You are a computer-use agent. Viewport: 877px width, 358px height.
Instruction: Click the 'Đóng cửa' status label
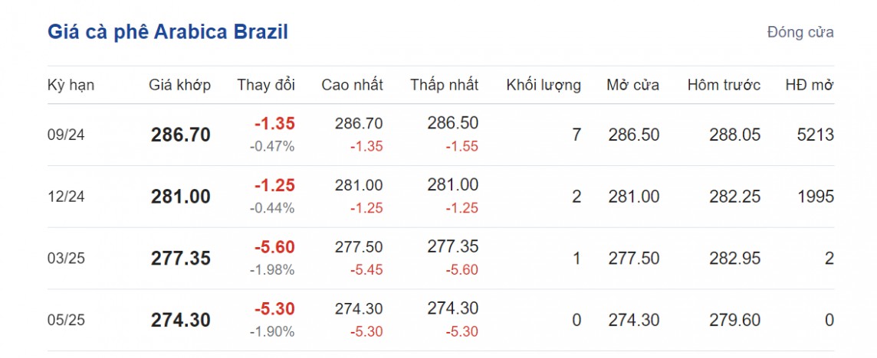click(800, 32)
